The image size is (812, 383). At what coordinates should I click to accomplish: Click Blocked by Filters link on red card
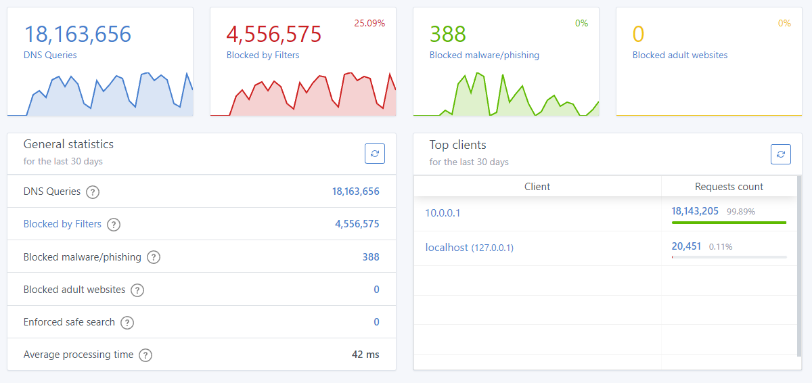[263, 55]
